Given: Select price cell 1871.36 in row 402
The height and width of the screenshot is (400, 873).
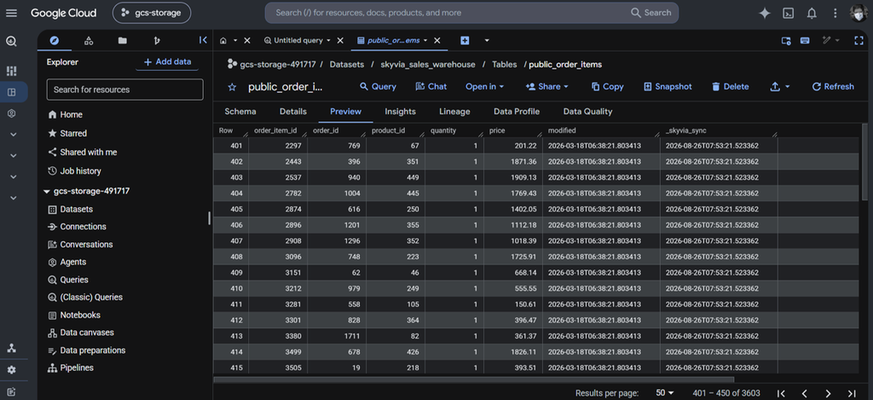Looking at the screenshot, I should 512,161.
